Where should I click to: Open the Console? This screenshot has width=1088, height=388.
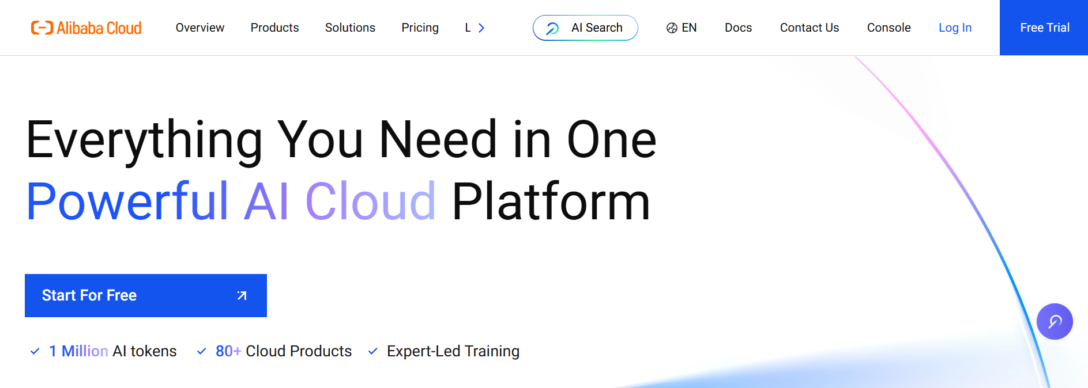pos(889,28)
